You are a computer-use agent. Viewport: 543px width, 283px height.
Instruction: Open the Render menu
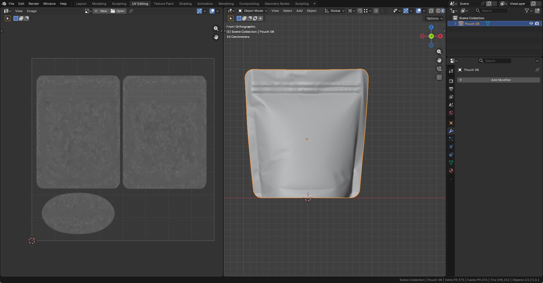pyautogui.click(x=34, y=4)
